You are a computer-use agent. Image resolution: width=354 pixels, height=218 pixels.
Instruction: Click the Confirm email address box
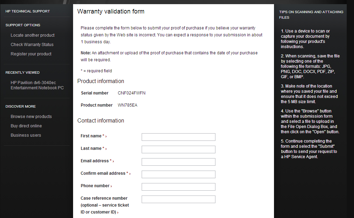pyautogui.click(x=178, y=174)
